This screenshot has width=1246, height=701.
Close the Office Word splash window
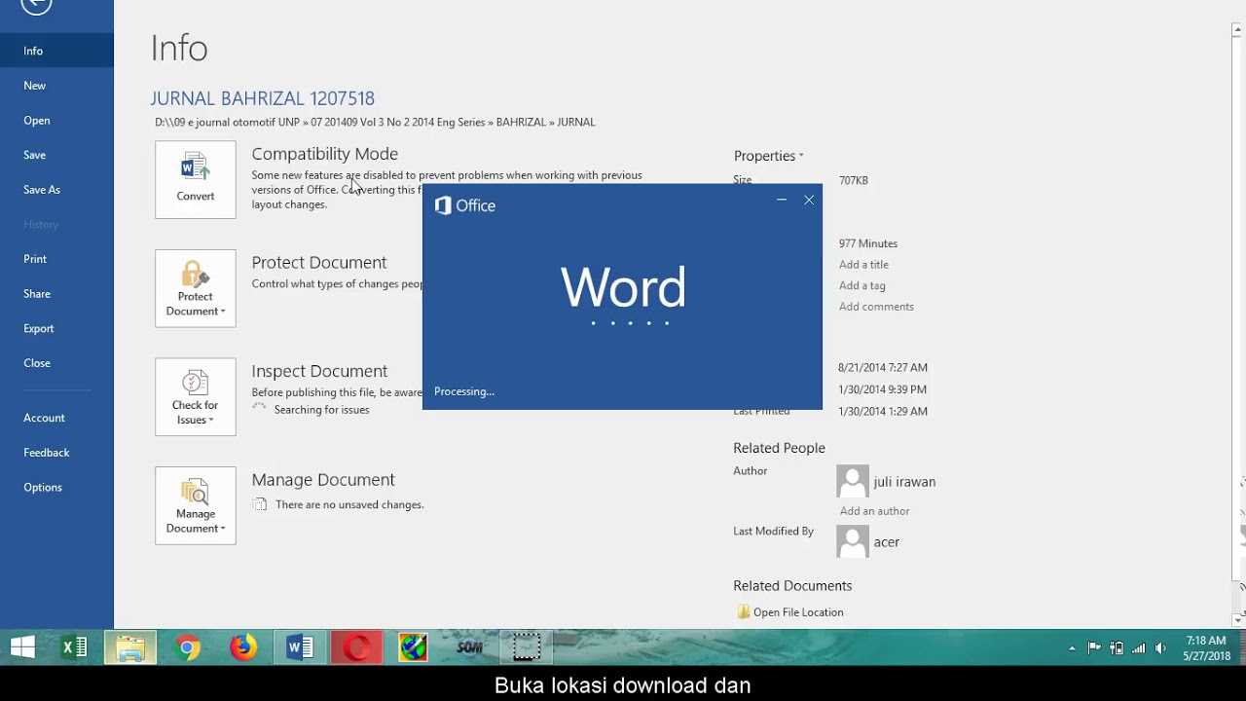tap(809, 200)
